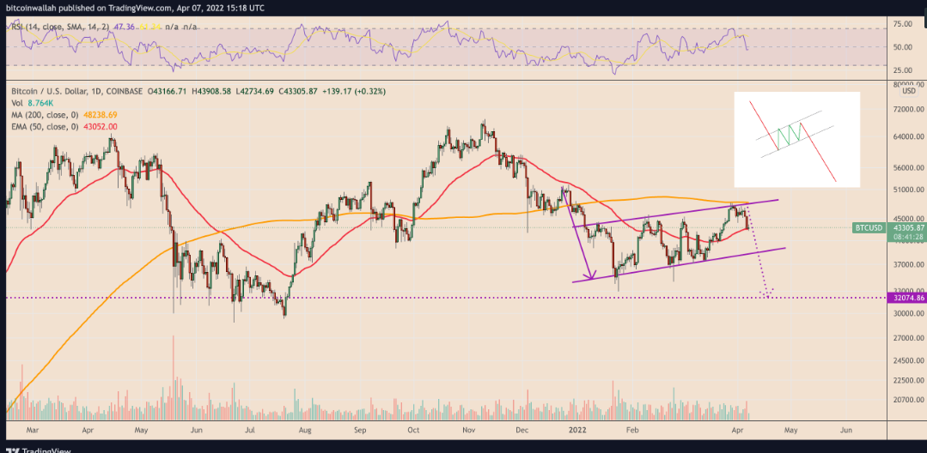Click the 2022 label on time axis
Viewport: 927px width, 453px height.
577,431
